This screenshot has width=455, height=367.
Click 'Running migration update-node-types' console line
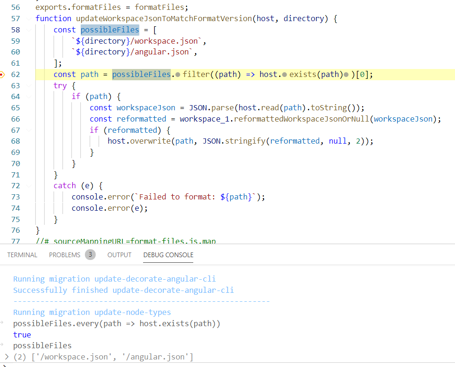pyautogui.click(x=92, y=313)
